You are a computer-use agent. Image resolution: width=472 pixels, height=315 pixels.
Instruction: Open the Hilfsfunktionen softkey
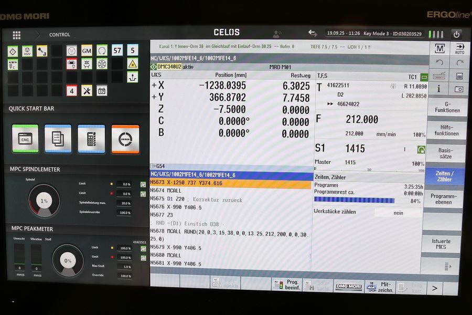(447, 130)
